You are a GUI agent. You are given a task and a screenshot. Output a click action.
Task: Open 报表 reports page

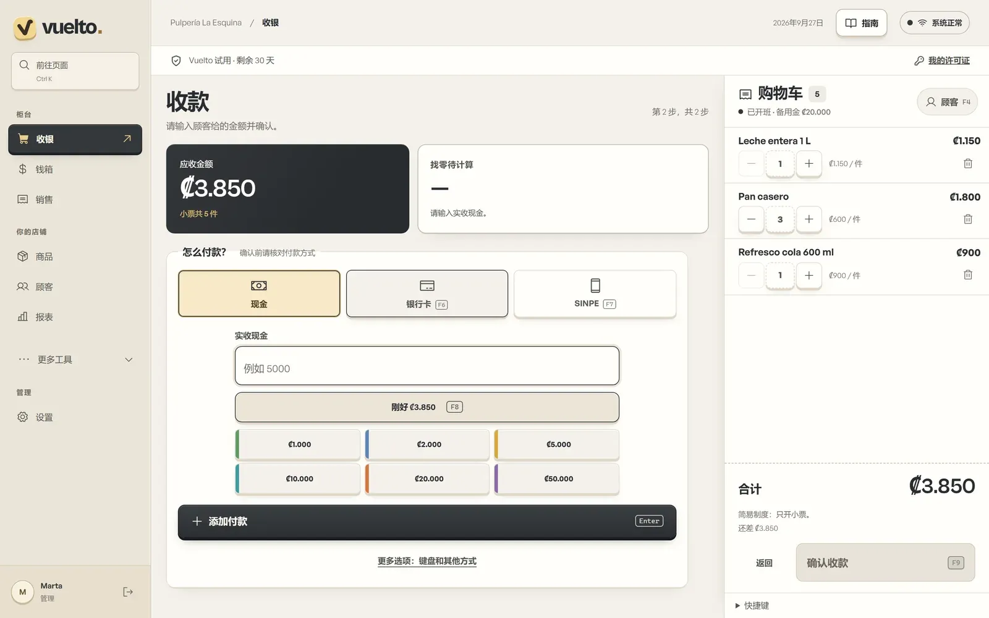click(x=75, y=317)
